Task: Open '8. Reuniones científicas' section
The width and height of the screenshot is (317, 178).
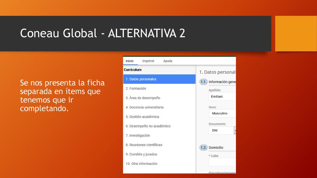Action: [159, 145]
